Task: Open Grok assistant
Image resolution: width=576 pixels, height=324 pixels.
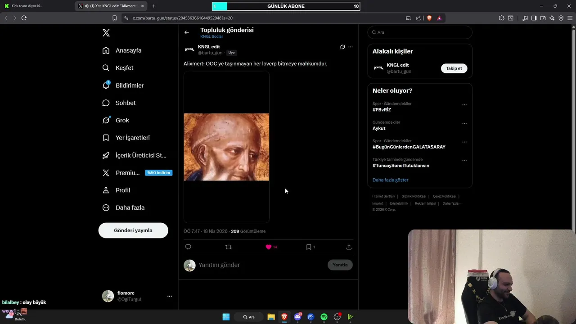Action: [x=116, y=120]
